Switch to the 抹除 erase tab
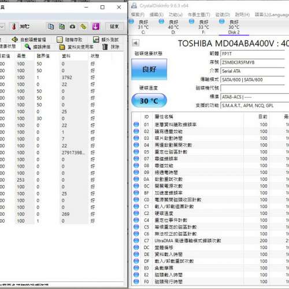 [110, 47]
